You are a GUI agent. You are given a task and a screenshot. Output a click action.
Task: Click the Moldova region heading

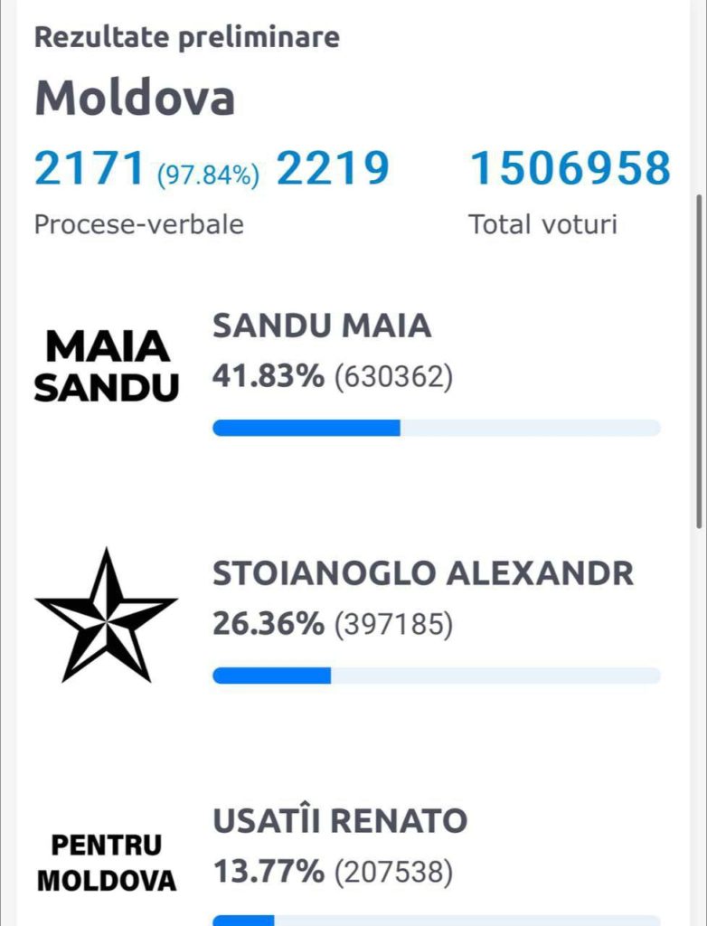coord(135,98)
